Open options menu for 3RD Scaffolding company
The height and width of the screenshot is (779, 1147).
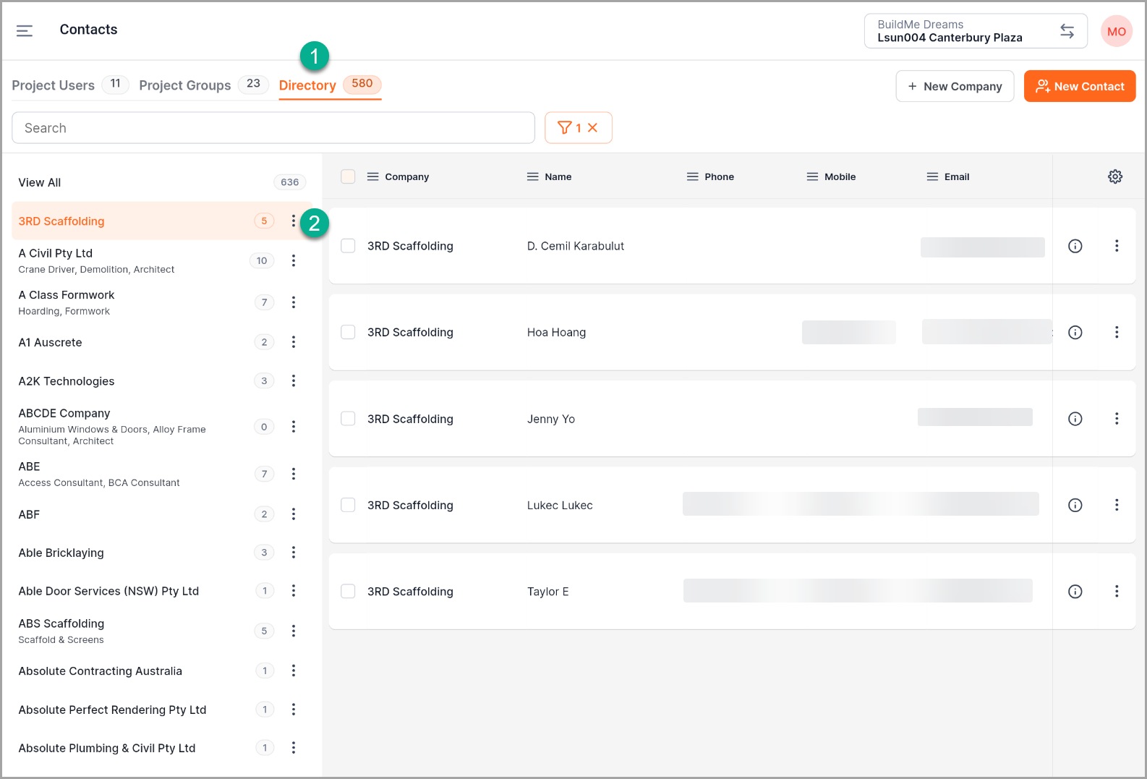293,221
